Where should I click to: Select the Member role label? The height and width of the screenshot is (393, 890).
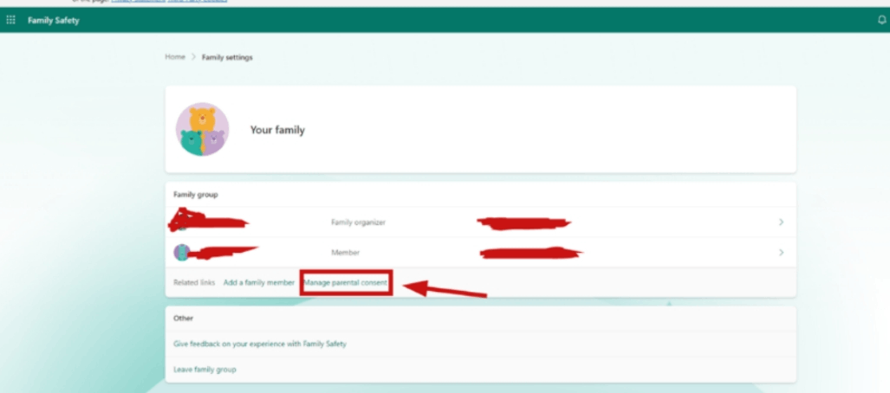345,253
